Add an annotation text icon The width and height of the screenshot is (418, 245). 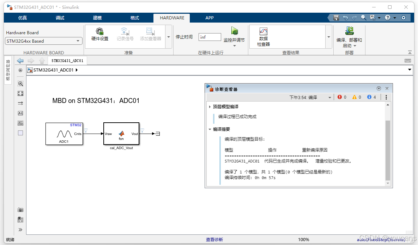(x=20, y=113)
